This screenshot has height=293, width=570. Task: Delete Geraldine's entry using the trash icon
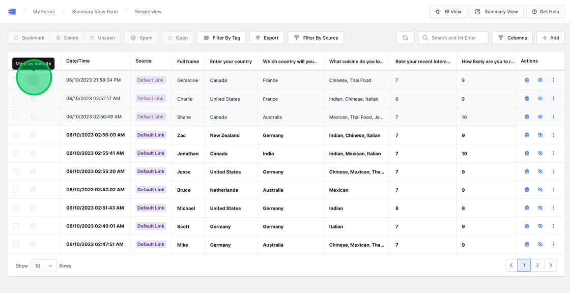[x=527, y=80]
